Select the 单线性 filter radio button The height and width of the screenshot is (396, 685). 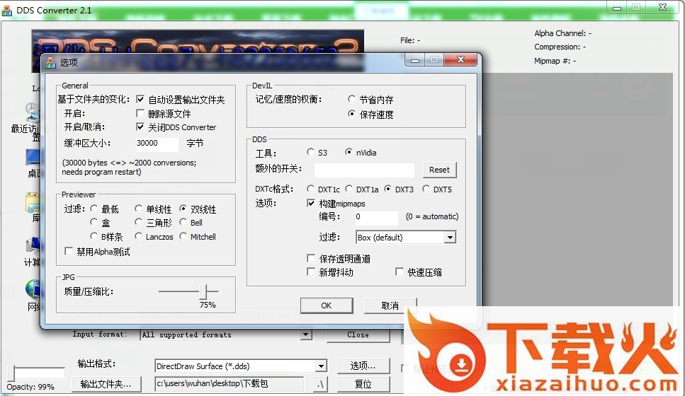[x=138, y=209]
